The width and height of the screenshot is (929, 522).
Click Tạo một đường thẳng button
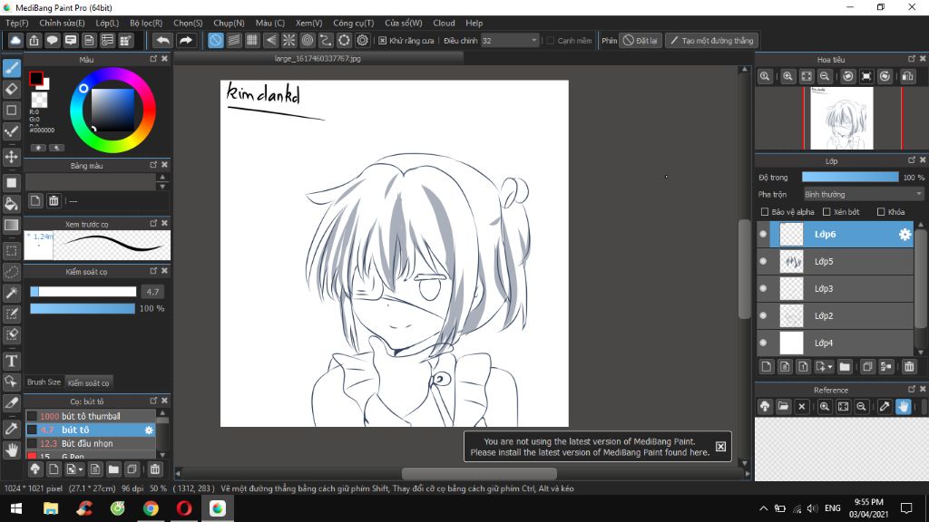click(x=711, y=41)
